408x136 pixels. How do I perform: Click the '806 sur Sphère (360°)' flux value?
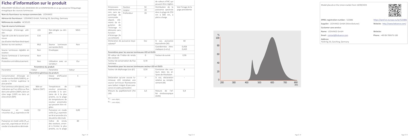point(39,87)
